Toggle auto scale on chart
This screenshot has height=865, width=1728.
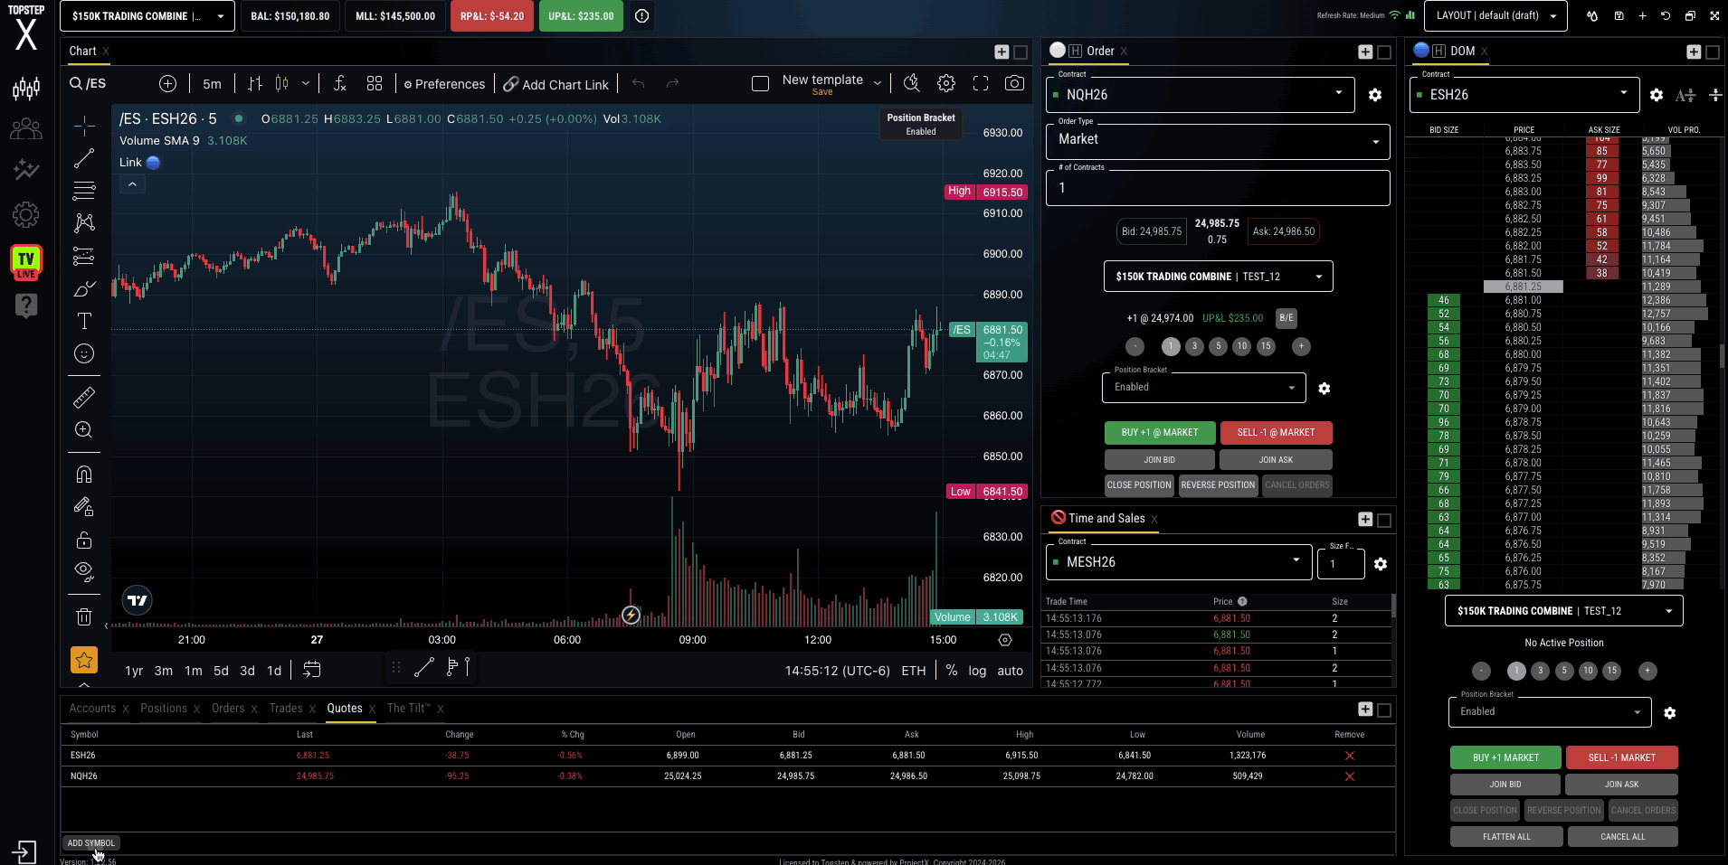(x=1010, y=671)
